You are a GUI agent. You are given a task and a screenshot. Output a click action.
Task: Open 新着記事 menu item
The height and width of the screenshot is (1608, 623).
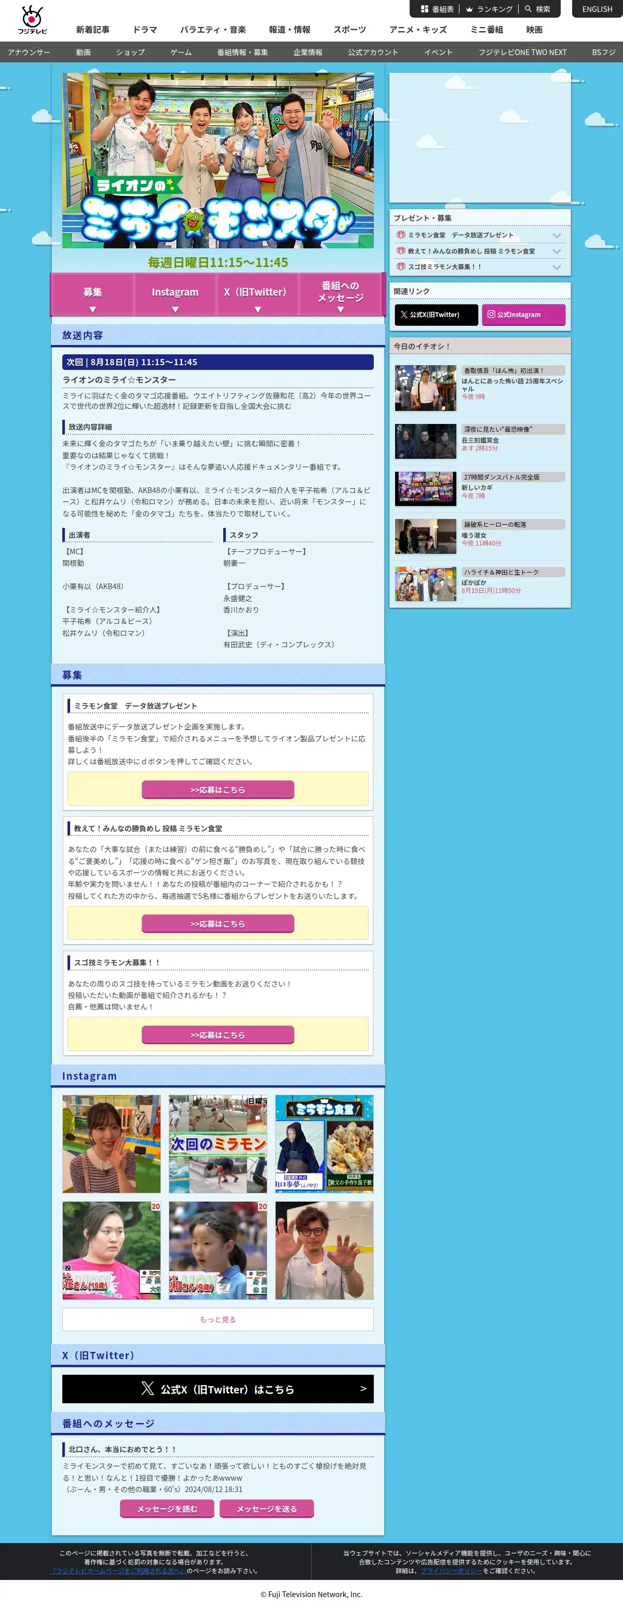(93, 29)
